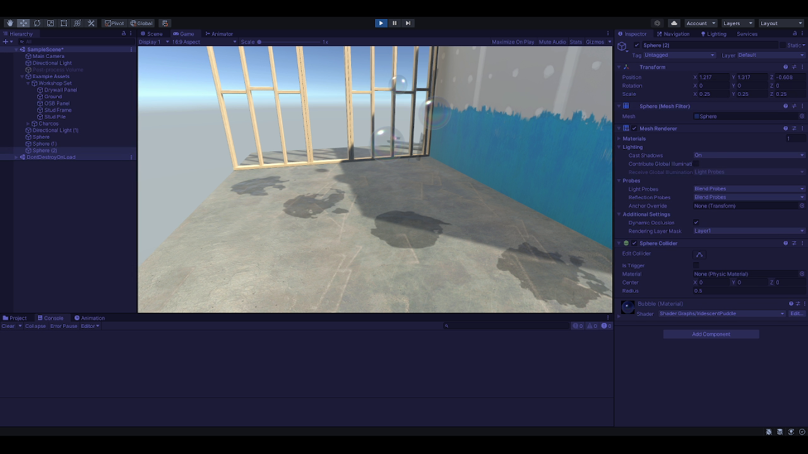Open Anchor Override object picker
The height and width of the screenshot is (454, 808).
point(802,206)
